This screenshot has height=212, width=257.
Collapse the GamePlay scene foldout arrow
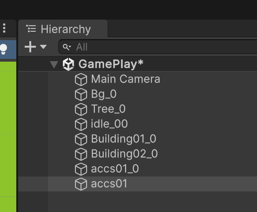pos(54,64)
